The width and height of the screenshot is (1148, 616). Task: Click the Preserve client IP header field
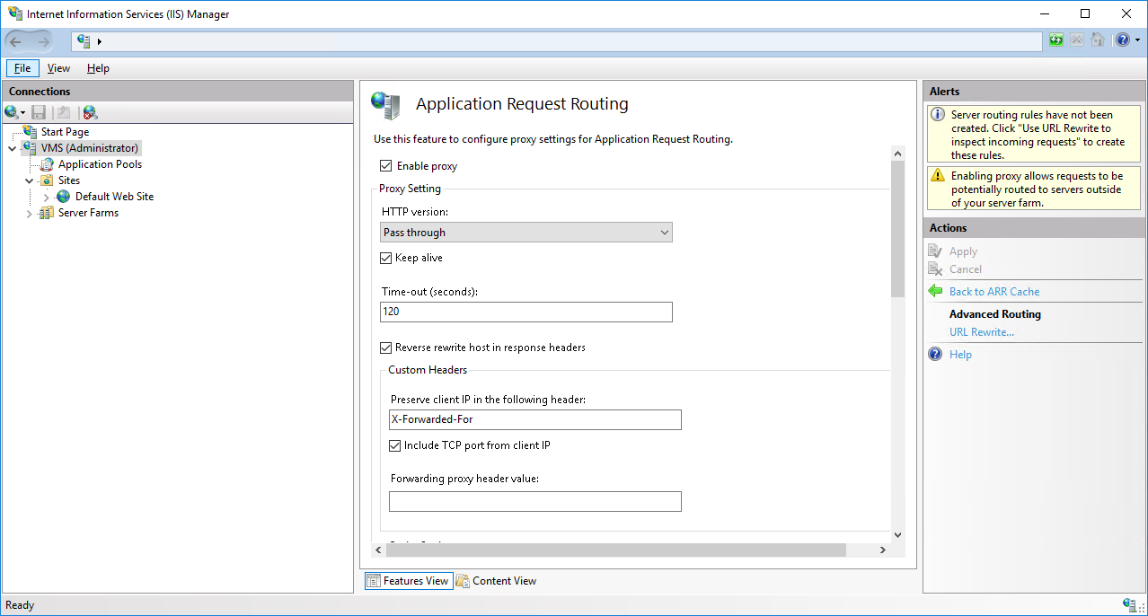click(535, 419)
